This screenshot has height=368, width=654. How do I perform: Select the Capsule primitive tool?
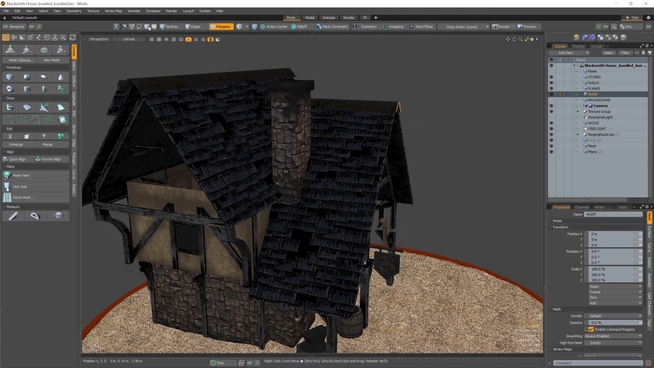pos(44,89)
